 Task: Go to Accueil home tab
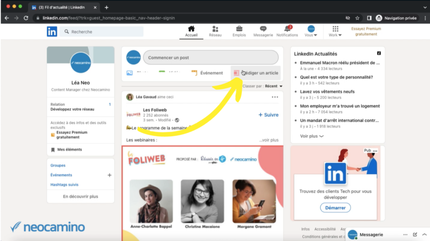click(191, 32)
